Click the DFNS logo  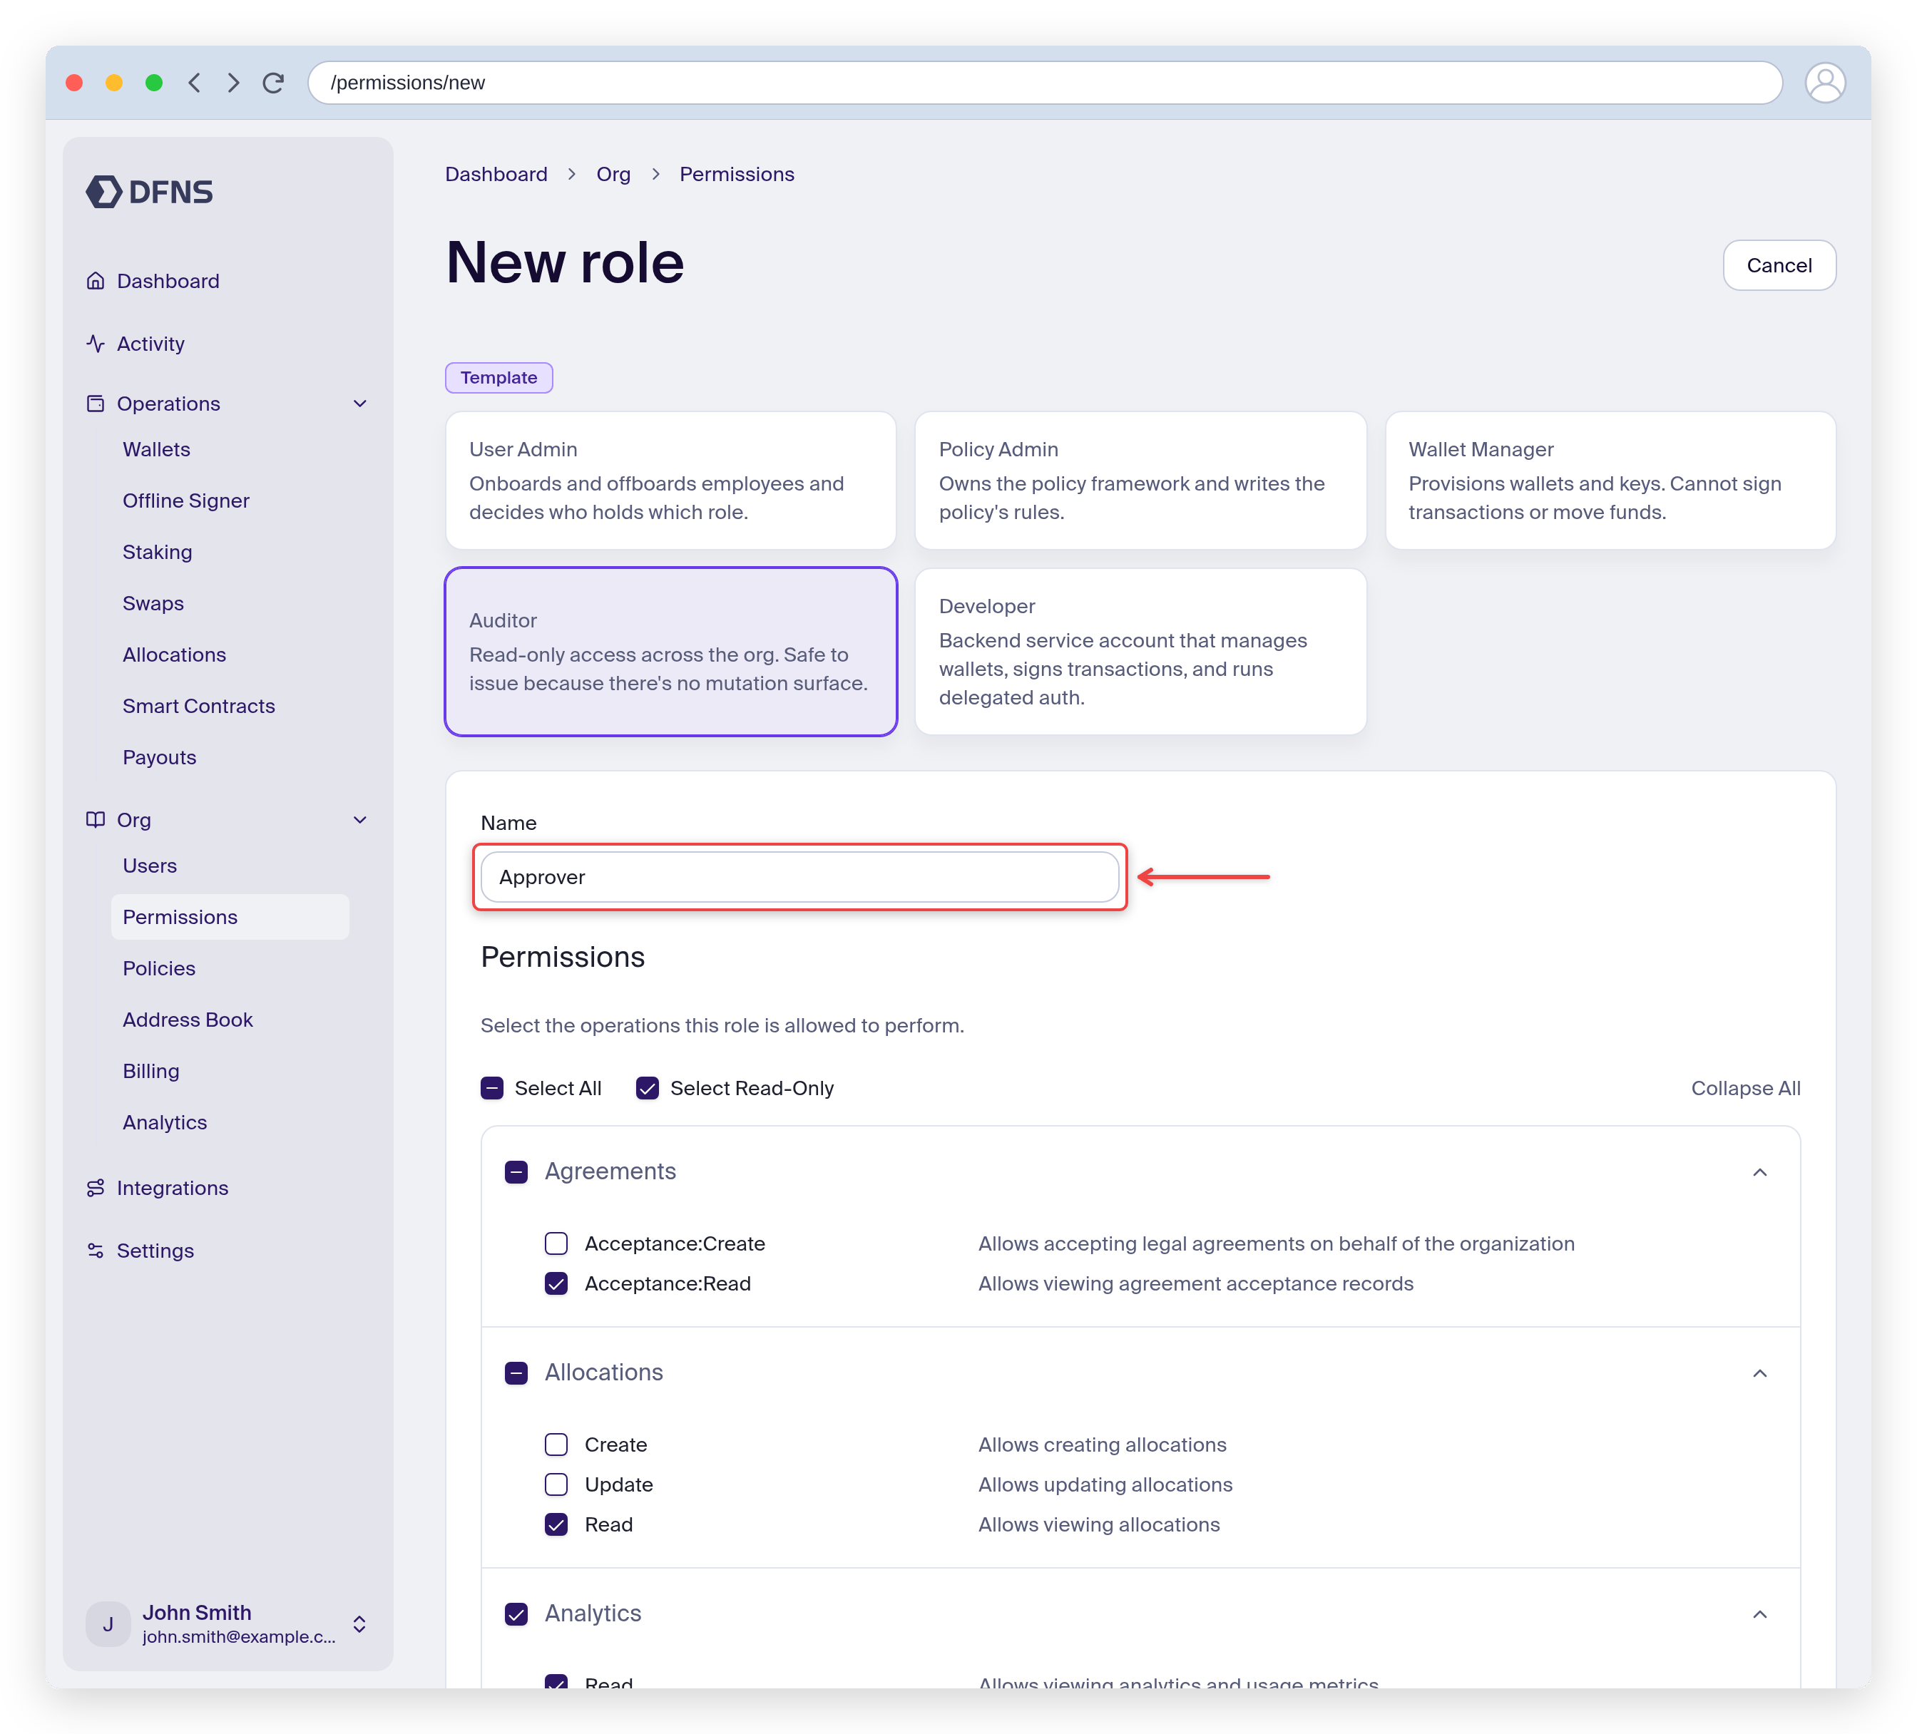click(x=149, y=192)
